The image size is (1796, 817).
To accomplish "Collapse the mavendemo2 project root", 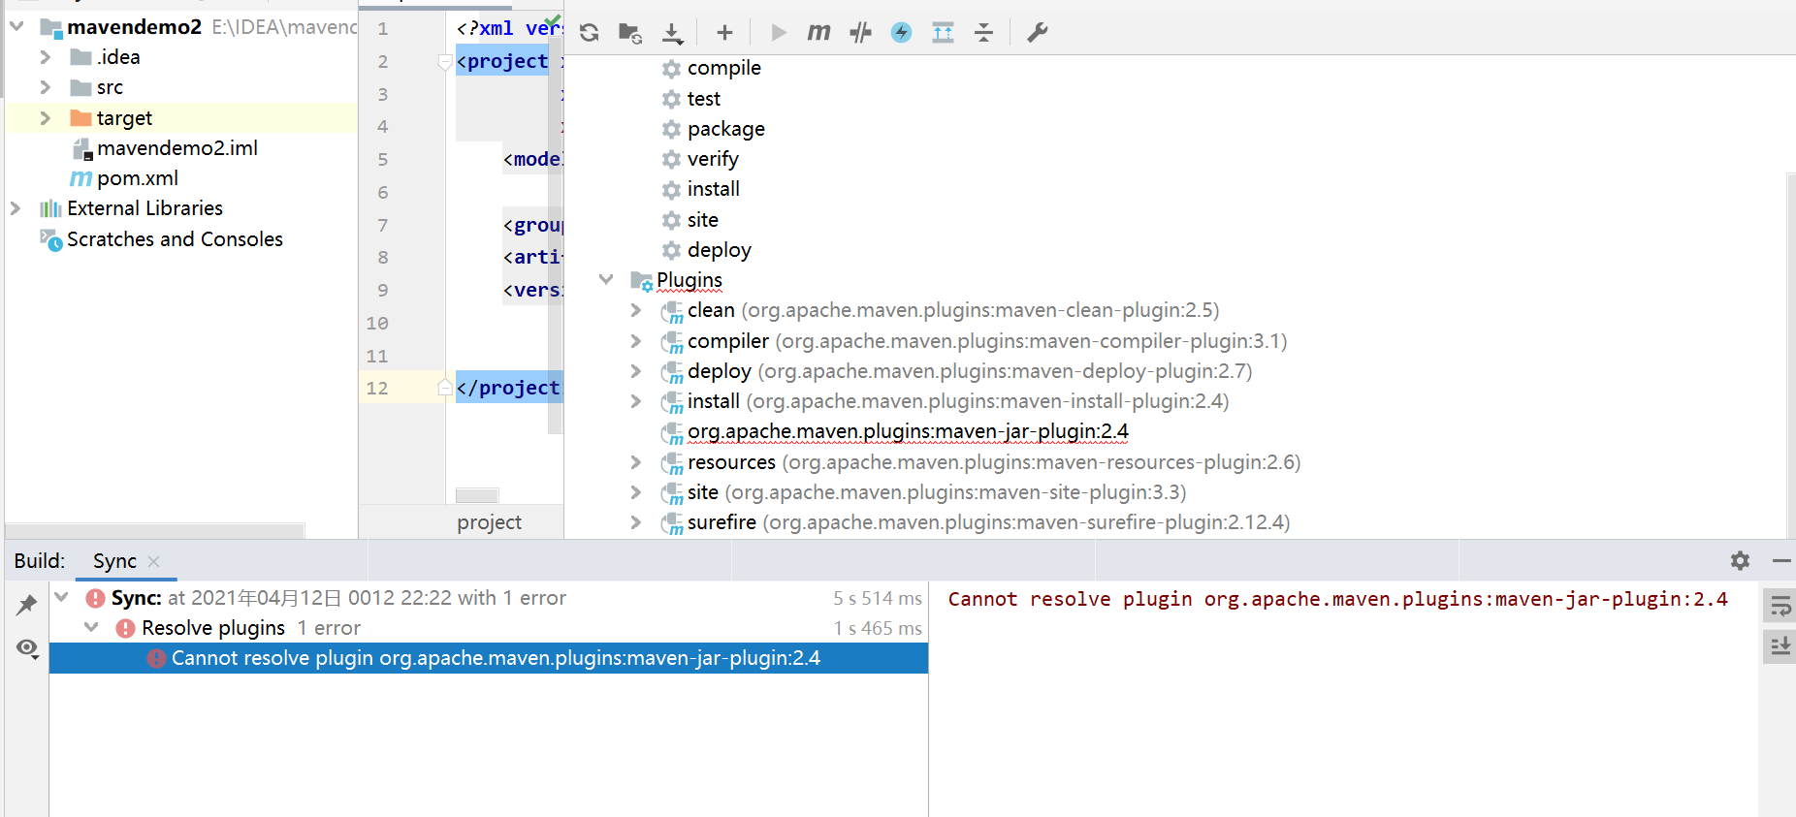I will click(x=16, y=26).
